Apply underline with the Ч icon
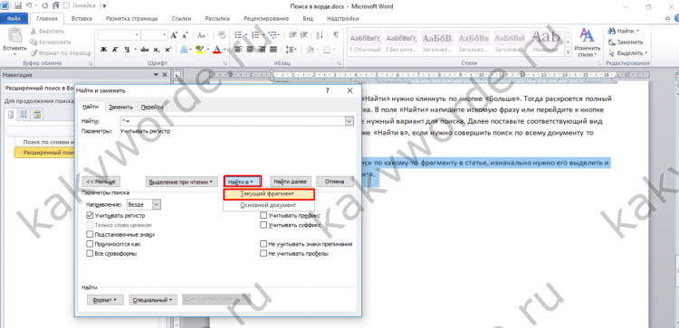Screen dimensions: 679x328 coord(127,50)
